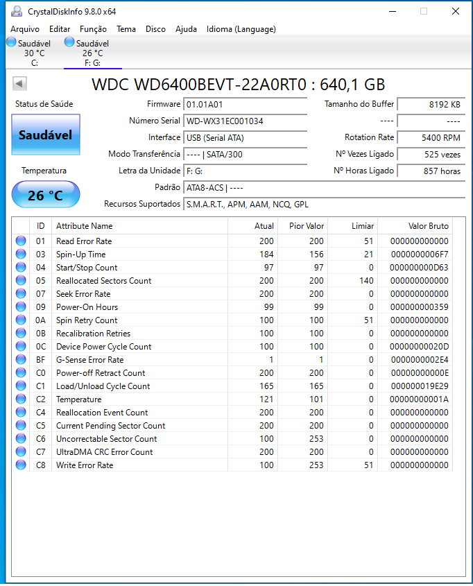Open the Disco menu
473x586 pixels.
pos(155,29)
